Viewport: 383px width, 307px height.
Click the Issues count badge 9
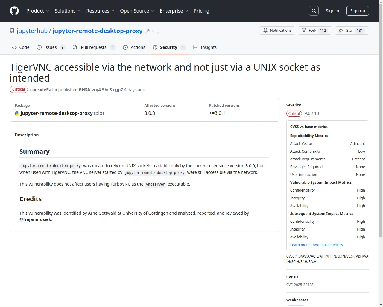63,47
